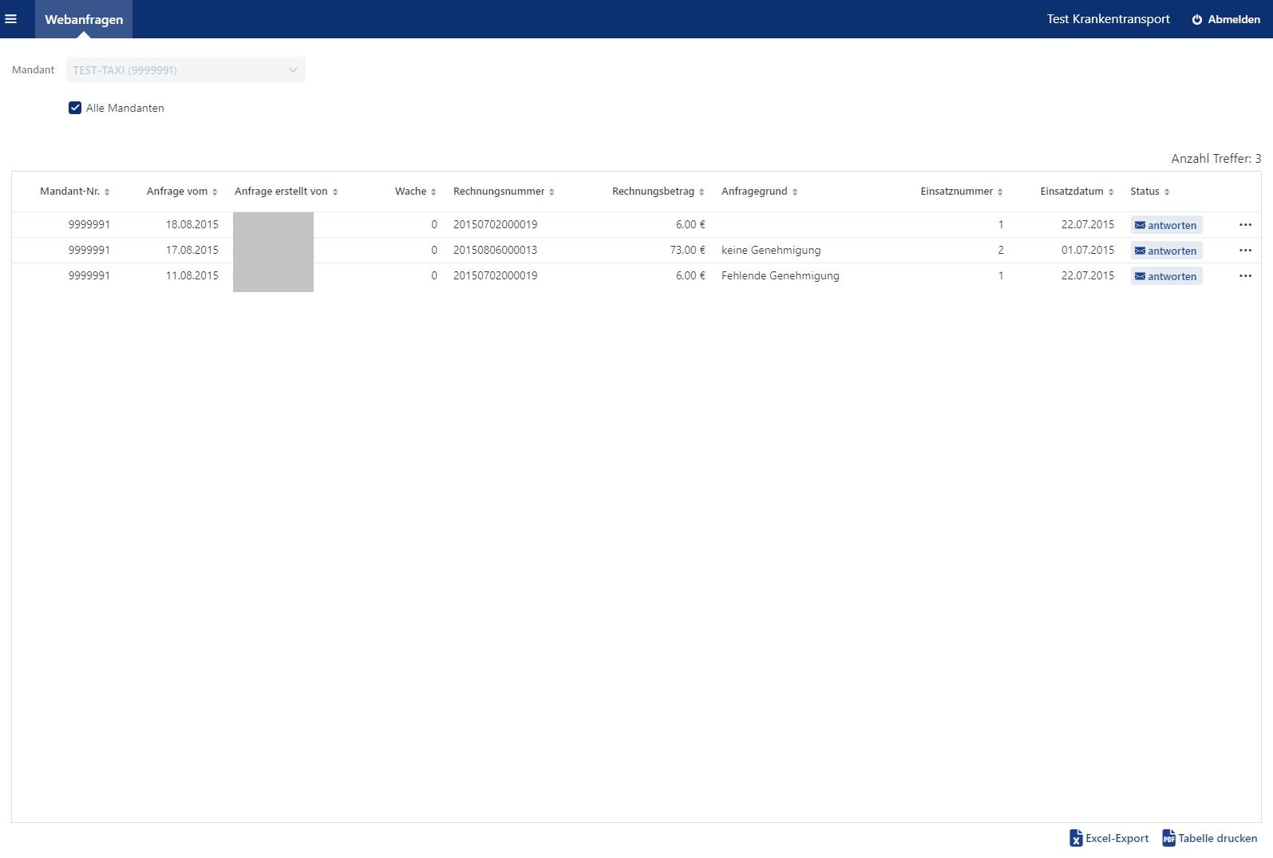Click antworten for keine Genehmigung request
This screenshot has width=1273, height=858.
tap(1166, 251)
